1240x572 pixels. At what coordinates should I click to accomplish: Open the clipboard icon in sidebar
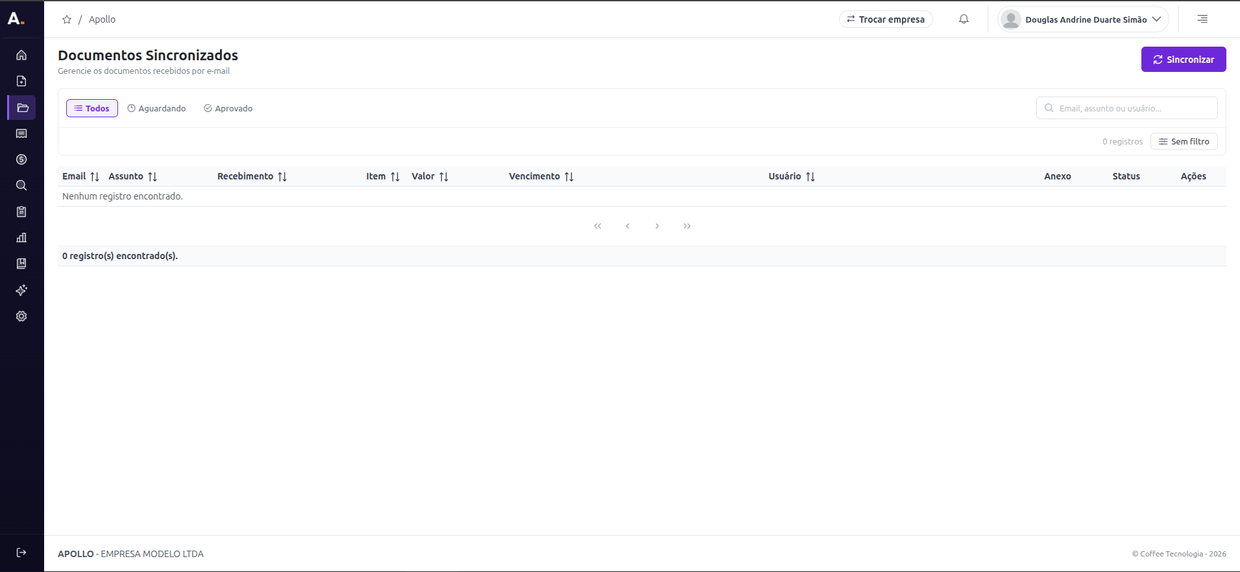[x=21, y=212]
